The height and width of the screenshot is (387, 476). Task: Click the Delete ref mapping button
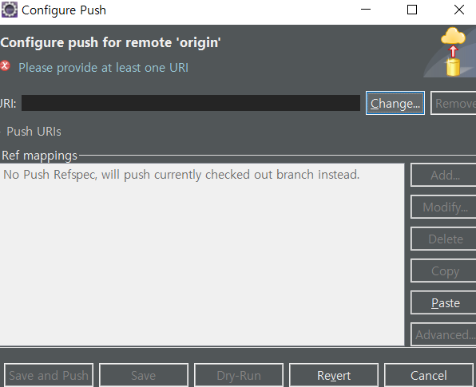(443, 239)
